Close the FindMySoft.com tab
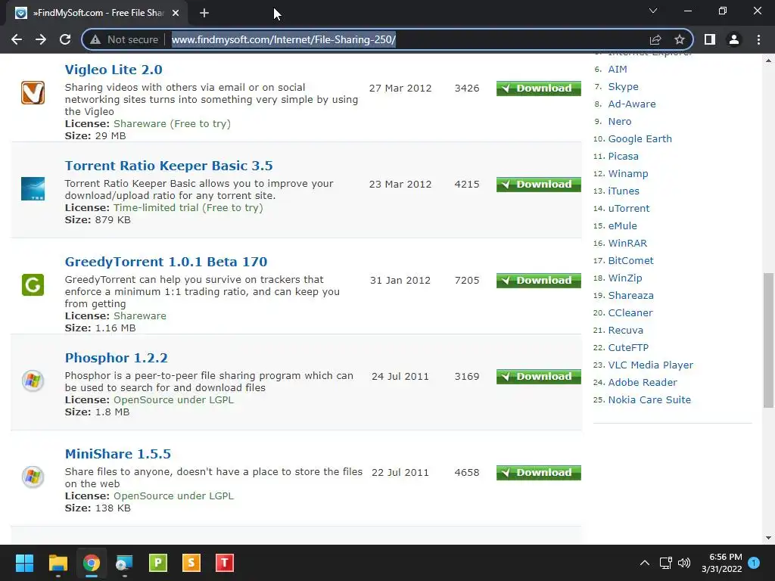The height and width of the screenshot is (581, 775). pyautogui.click(x=176, y=13)
